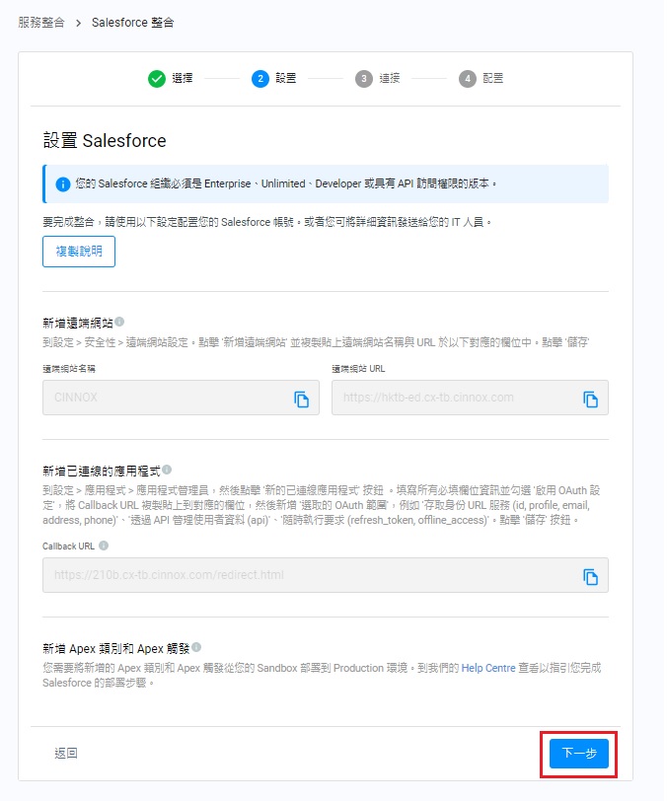667x801 pixels.
Task: Click the 遠端網站 URL input field
Action: click(471, 398)
